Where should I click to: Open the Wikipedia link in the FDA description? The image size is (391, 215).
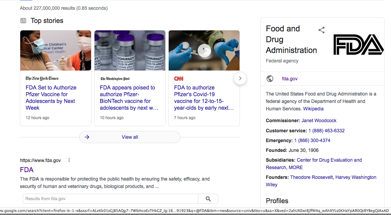pos(313,109)
